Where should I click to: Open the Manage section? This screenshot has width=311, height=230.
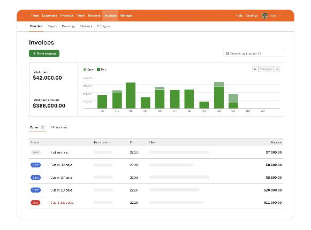pos(126,16)
